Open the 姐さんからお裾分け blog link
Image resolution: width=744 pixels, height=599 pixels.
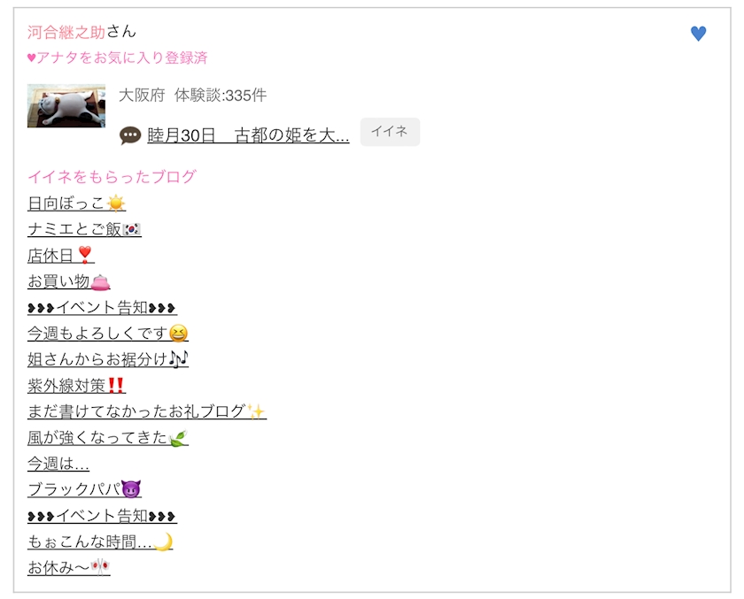coord(108,359)
